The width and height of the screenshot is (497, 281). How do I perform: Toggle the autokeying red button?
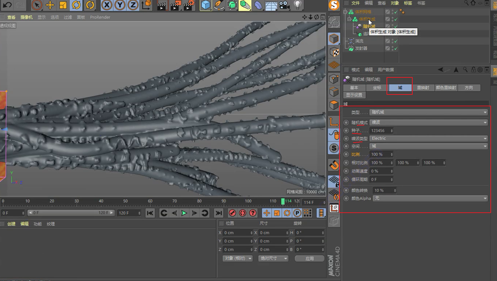(x=243, y=213)
